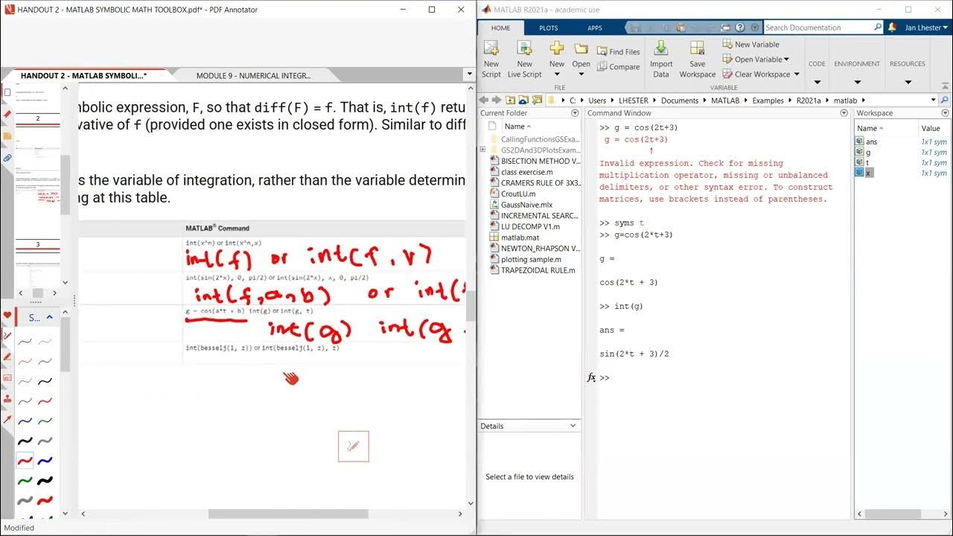
Task: Click the Compare tool
Action: [618, 67]
